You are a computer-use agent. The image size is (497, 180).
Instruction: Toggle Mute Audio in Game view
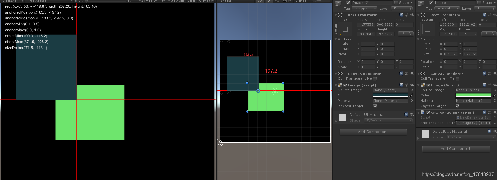[x=176, y=1]
